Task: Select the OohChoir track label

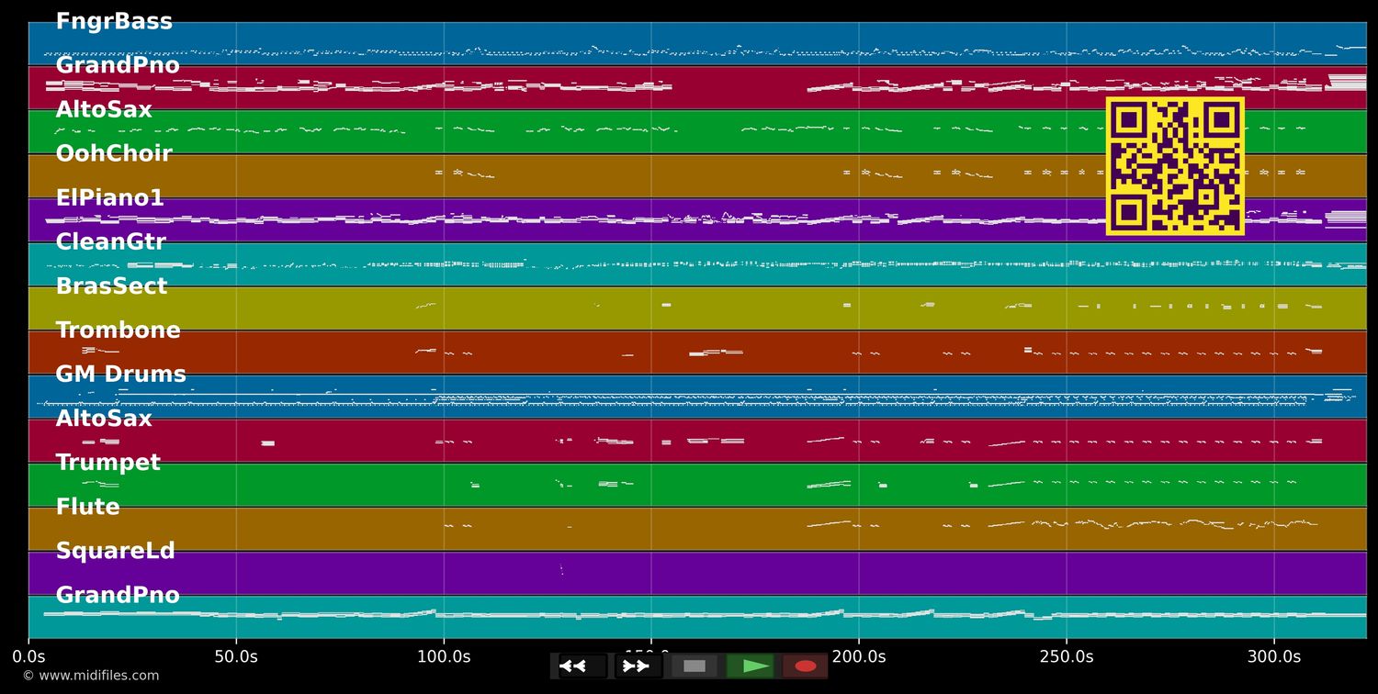Action: pyautogui.click(x=114, y=154)
